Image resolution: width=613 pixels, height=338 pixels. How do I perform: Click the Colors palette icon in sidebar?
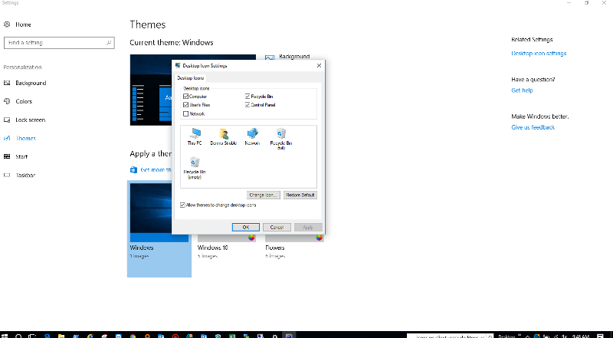[7, 101]
